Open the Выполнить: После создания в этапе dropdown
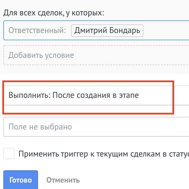189x189 pixels. click(96, 95)
